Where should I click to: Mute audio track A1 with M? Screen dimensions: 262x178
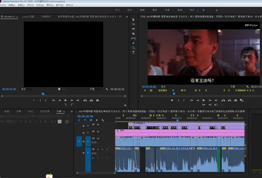[98, 149]
